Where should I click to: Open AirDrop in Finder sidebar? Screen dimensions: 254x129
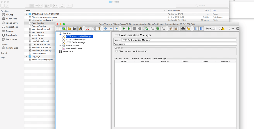click(x=10, y=15)
